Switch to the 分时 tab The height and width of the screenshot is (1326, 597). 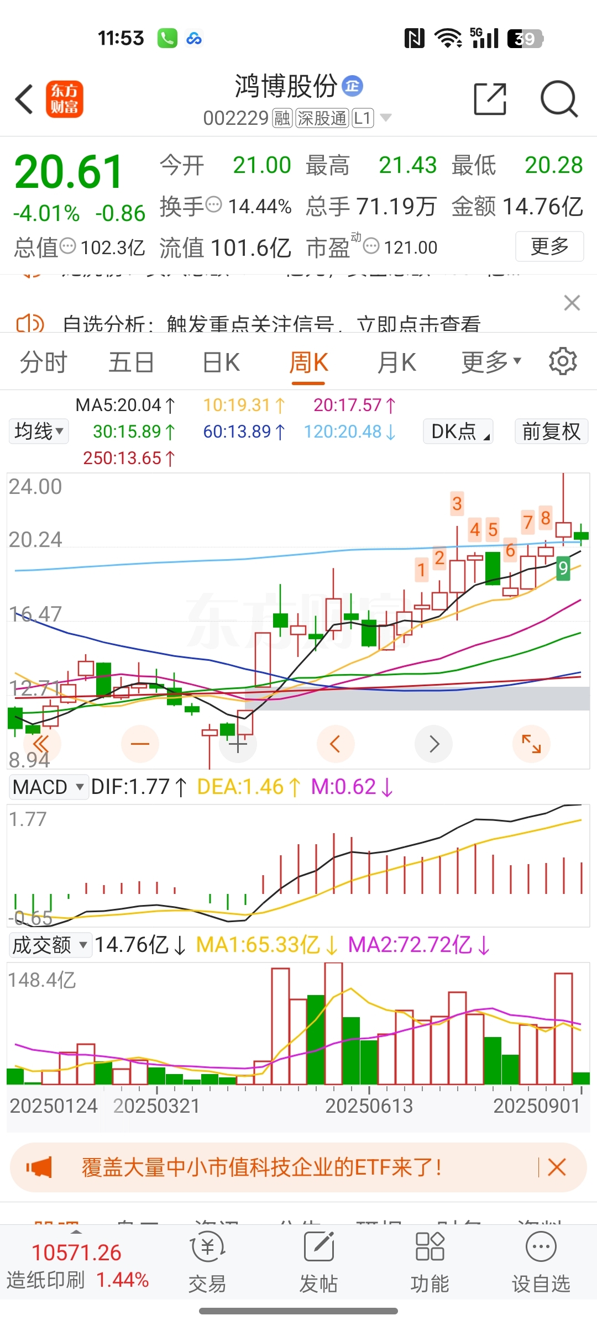[44, 362]
